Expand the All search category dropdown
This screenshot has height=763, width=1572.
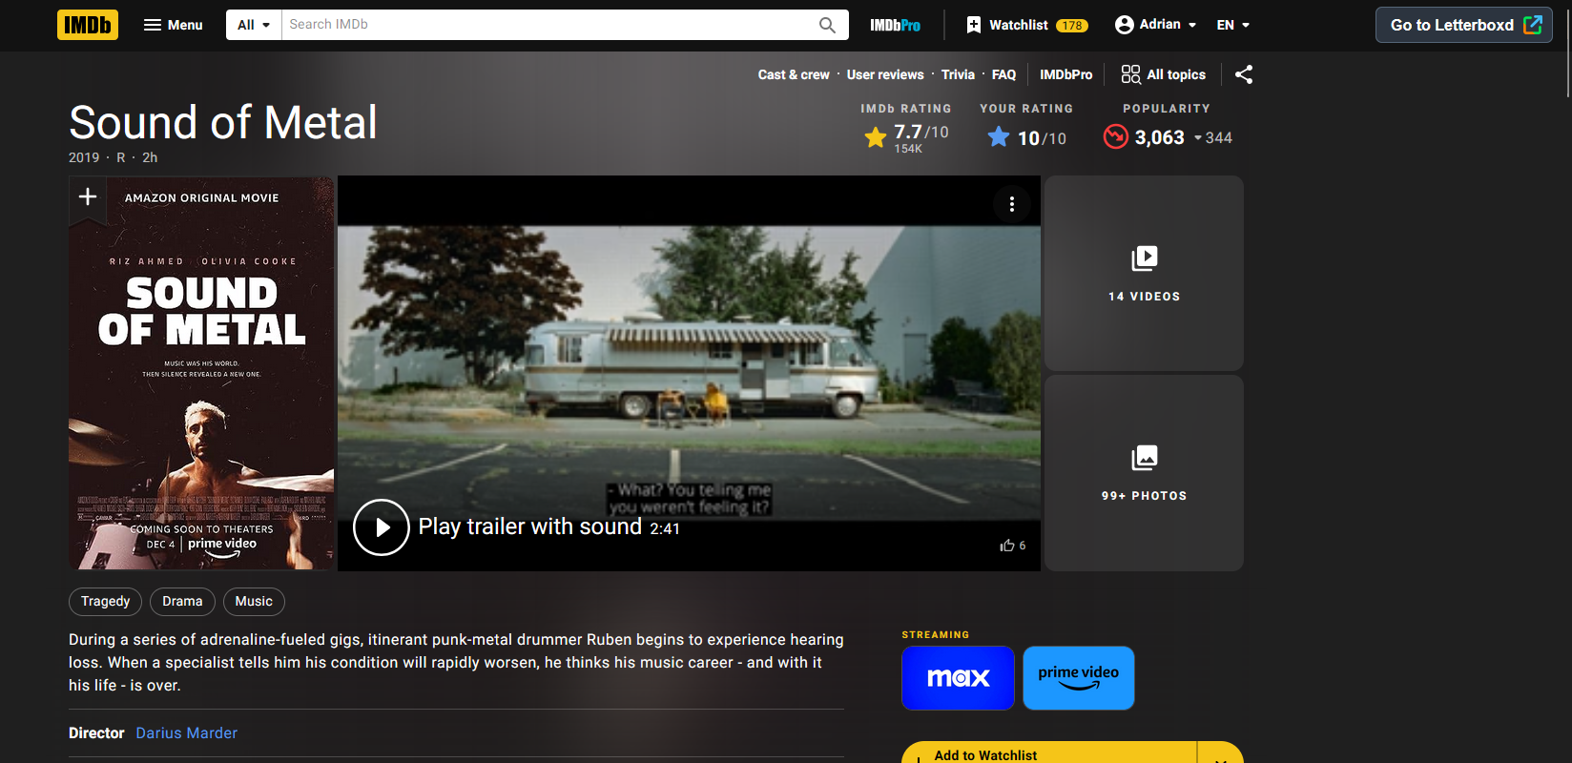coord(254,25)
